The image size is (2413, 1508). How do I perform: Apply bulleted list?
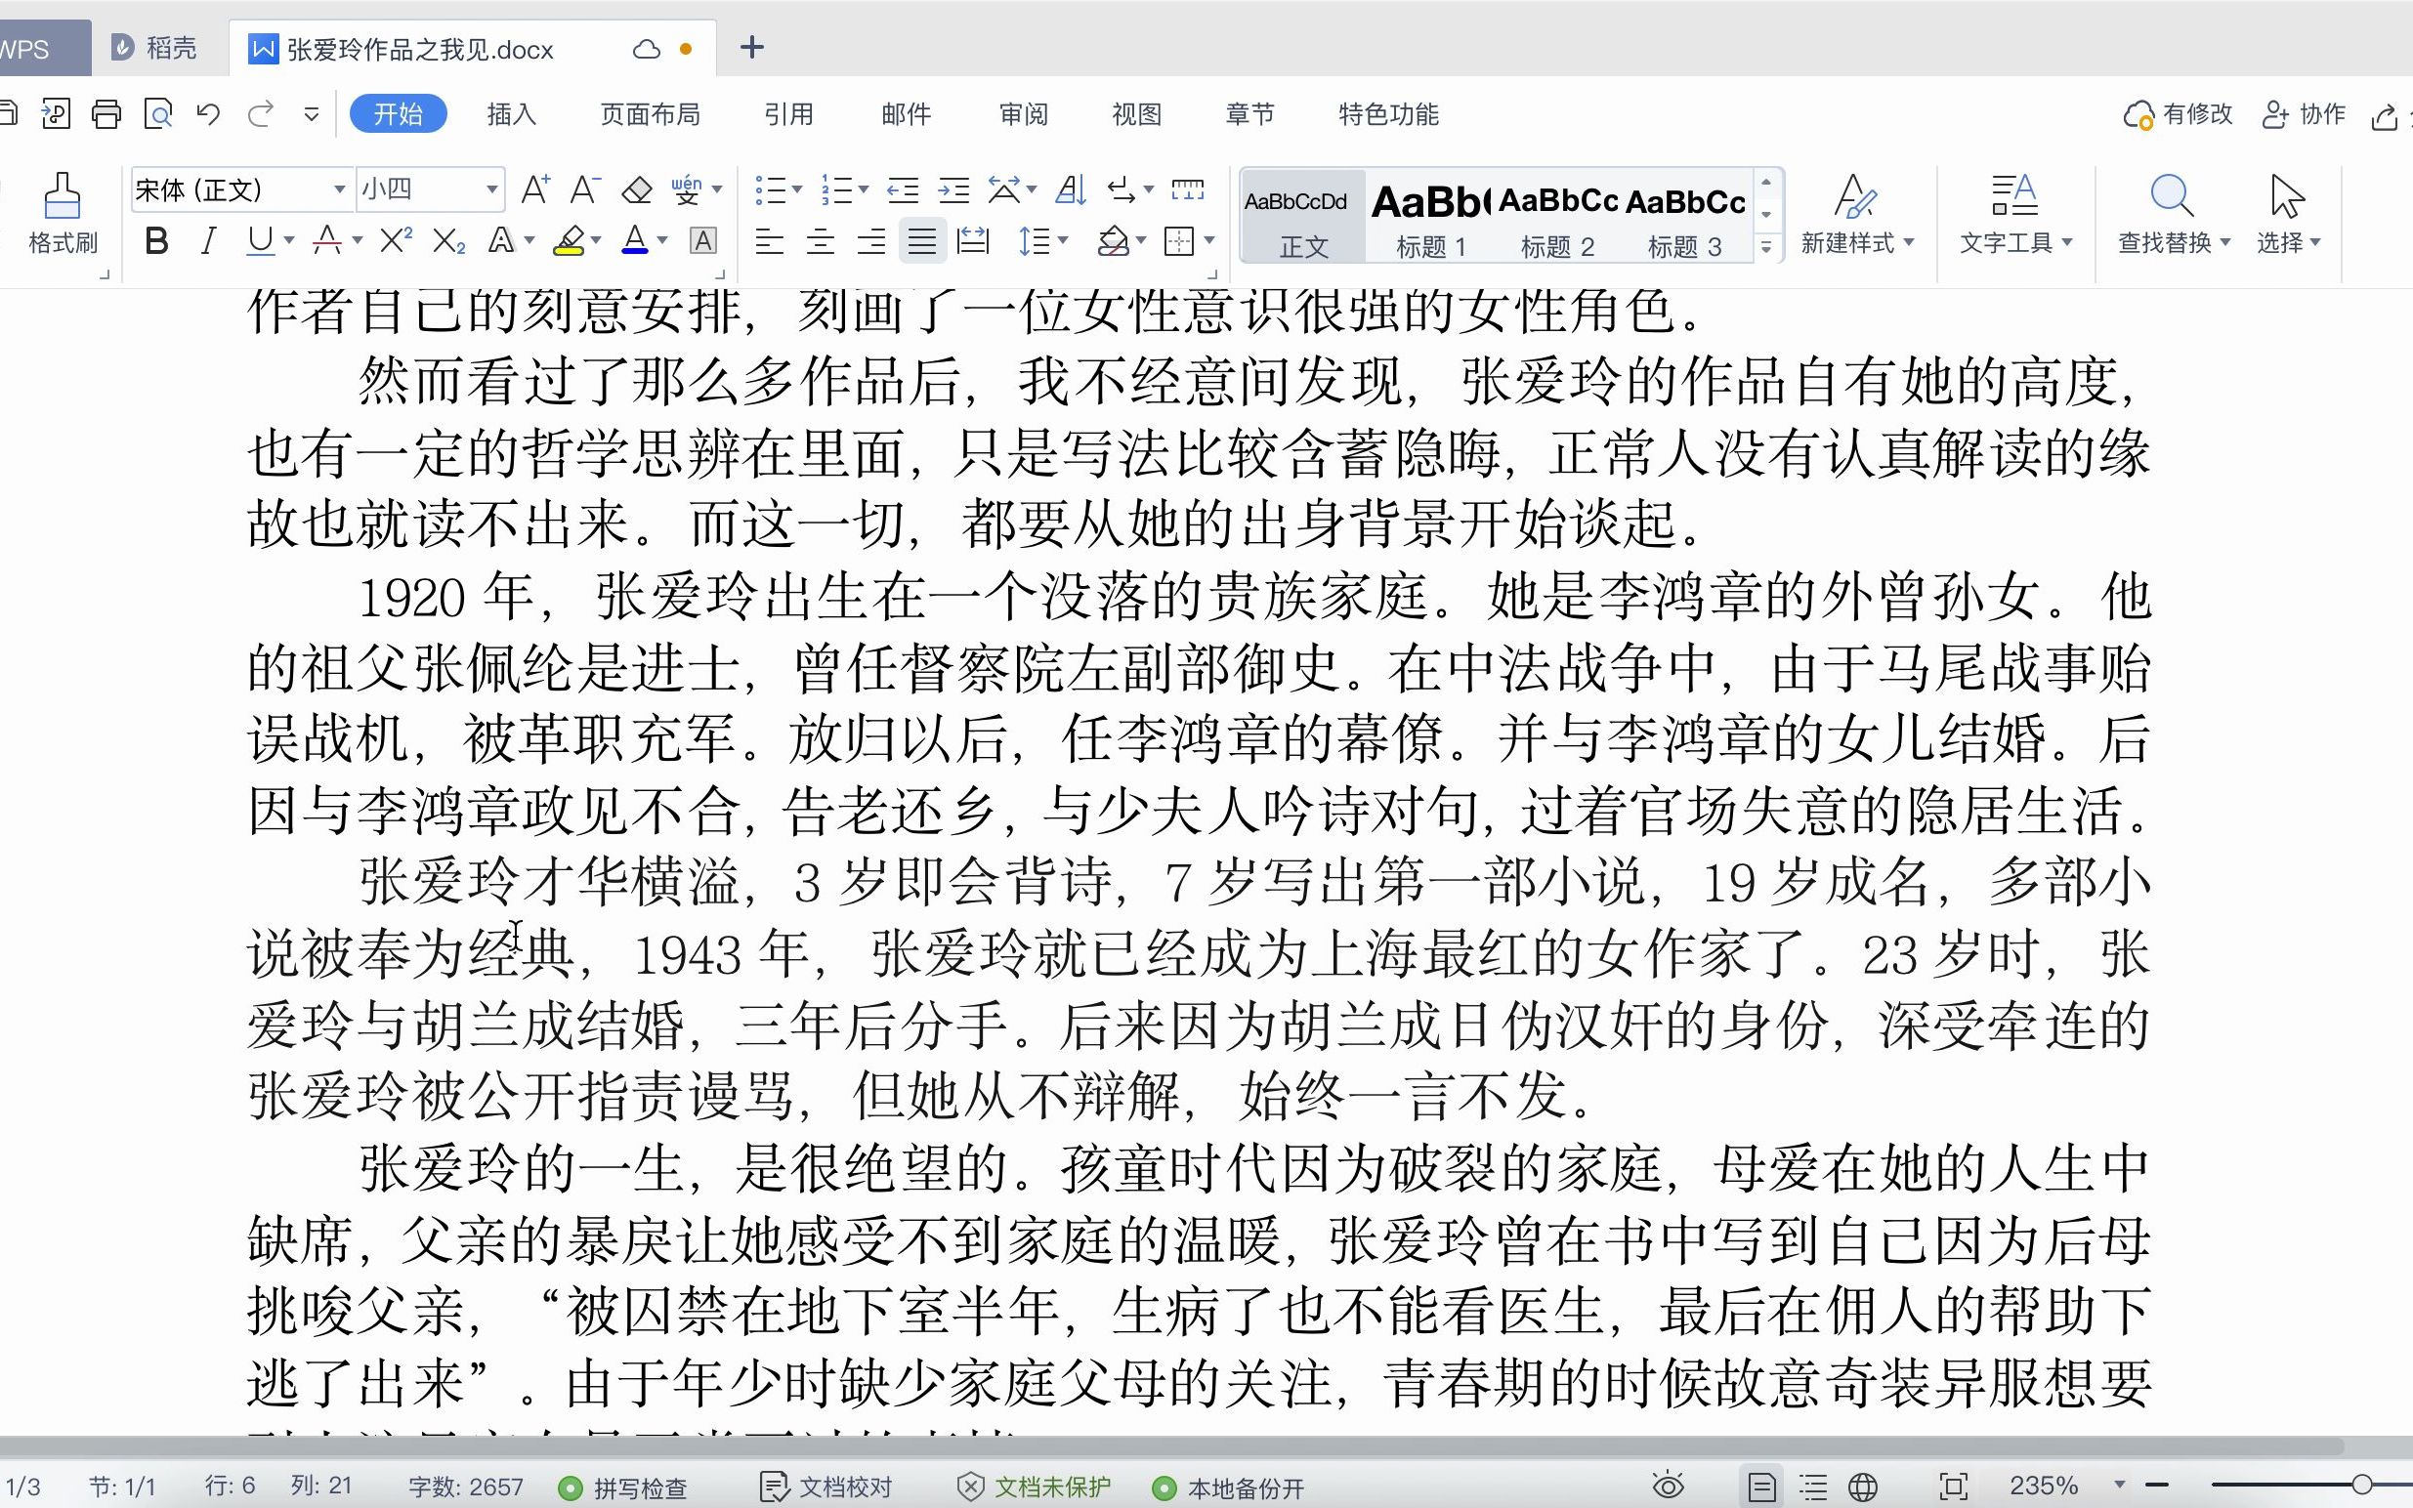click(x=770, y=189)
